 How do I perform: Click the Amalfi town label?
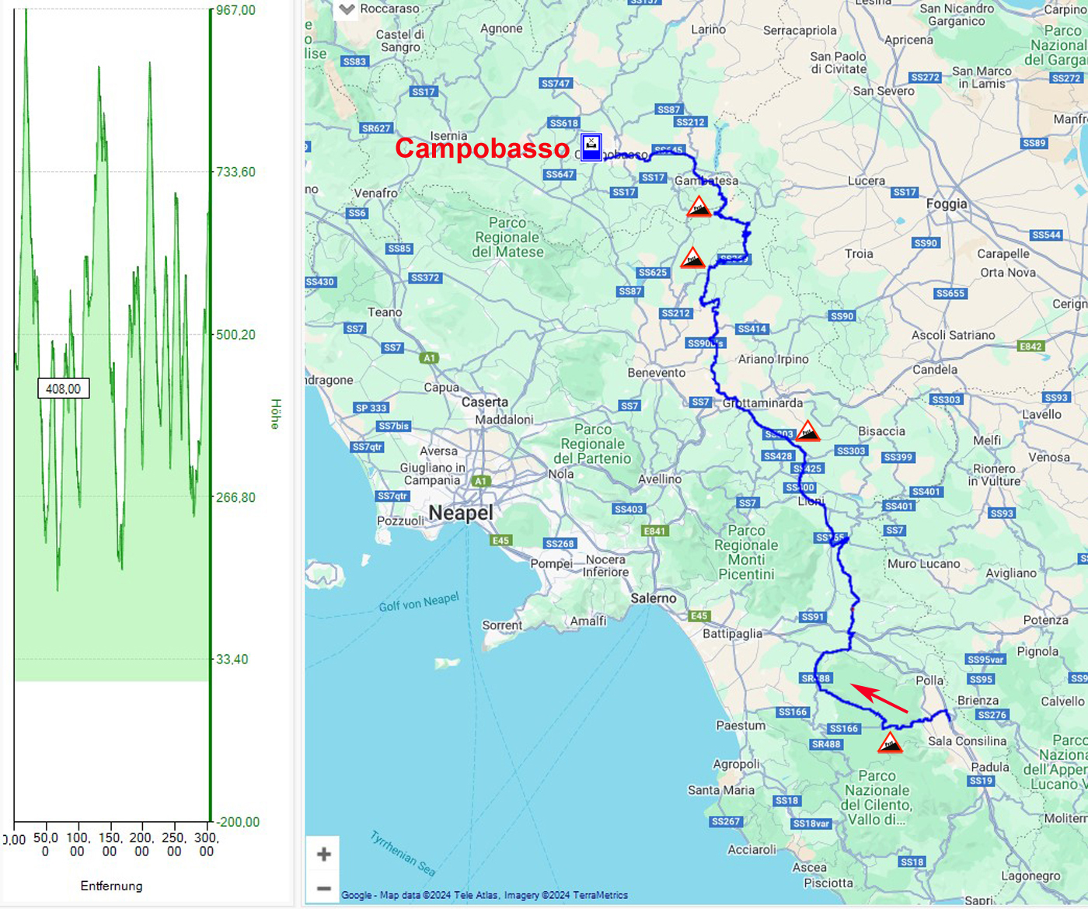click(588, 621)
